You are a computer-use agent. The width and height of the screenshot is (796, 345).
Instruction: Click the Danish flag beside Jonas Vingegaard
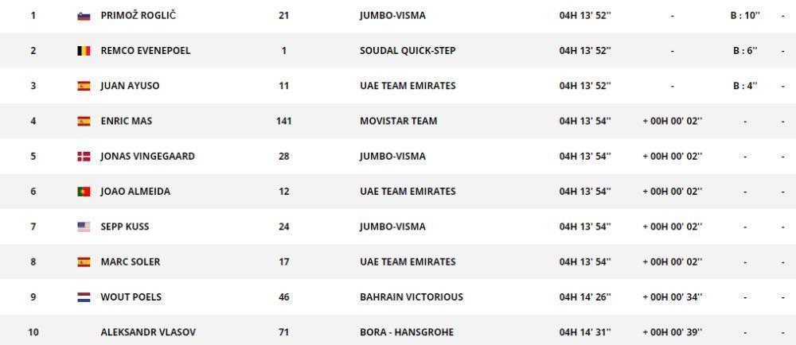click(x=84, y=157)
